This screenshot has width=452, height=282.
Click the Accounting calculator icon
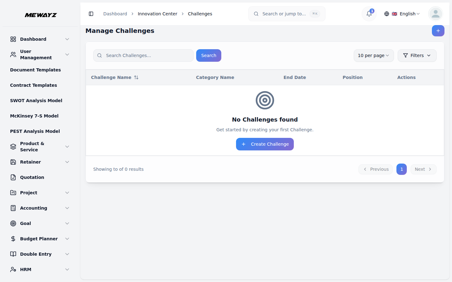tap(13, 208)
